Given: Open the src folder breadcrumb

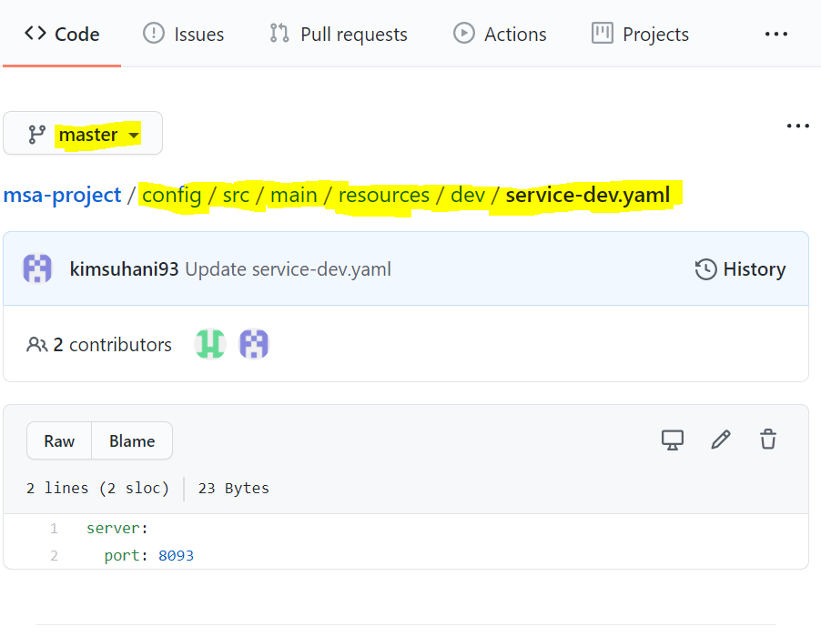Looking at the screenshot, I should pos(236,195).
